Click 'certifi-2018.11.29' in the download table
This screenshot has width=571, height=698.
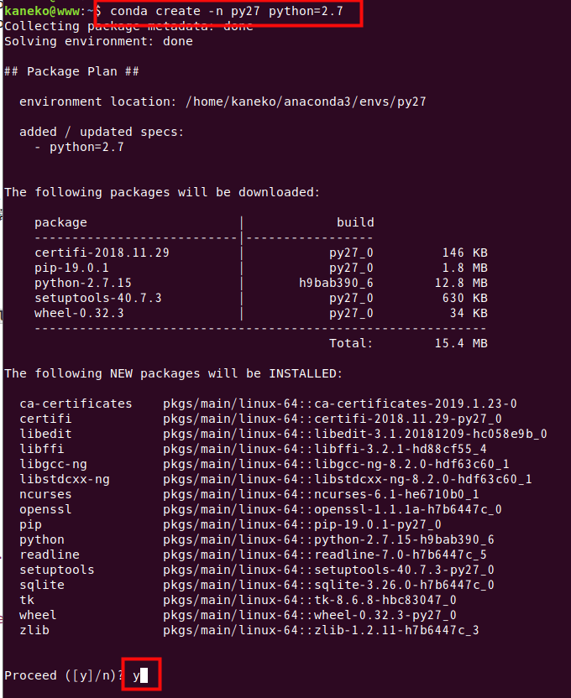[x=95, y=253]
